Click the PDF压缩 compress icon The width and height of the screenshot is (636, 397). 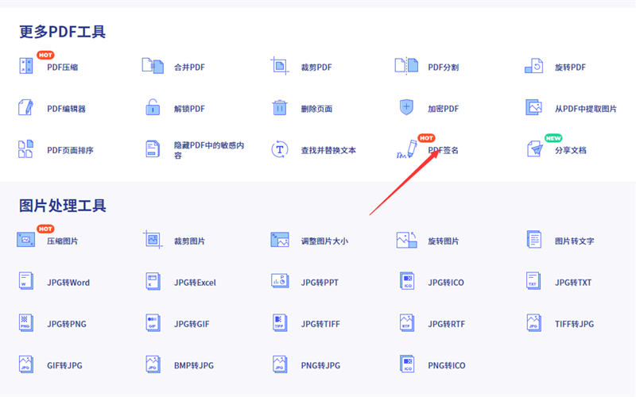(26, 67)
